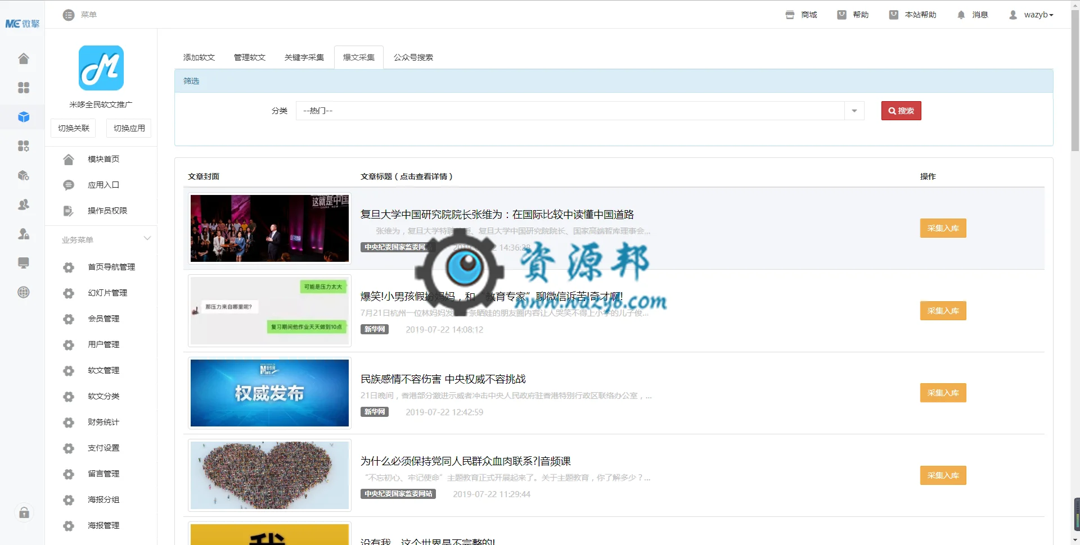
Task: Expand the wazyb user menu
Action: (1032, 15)
